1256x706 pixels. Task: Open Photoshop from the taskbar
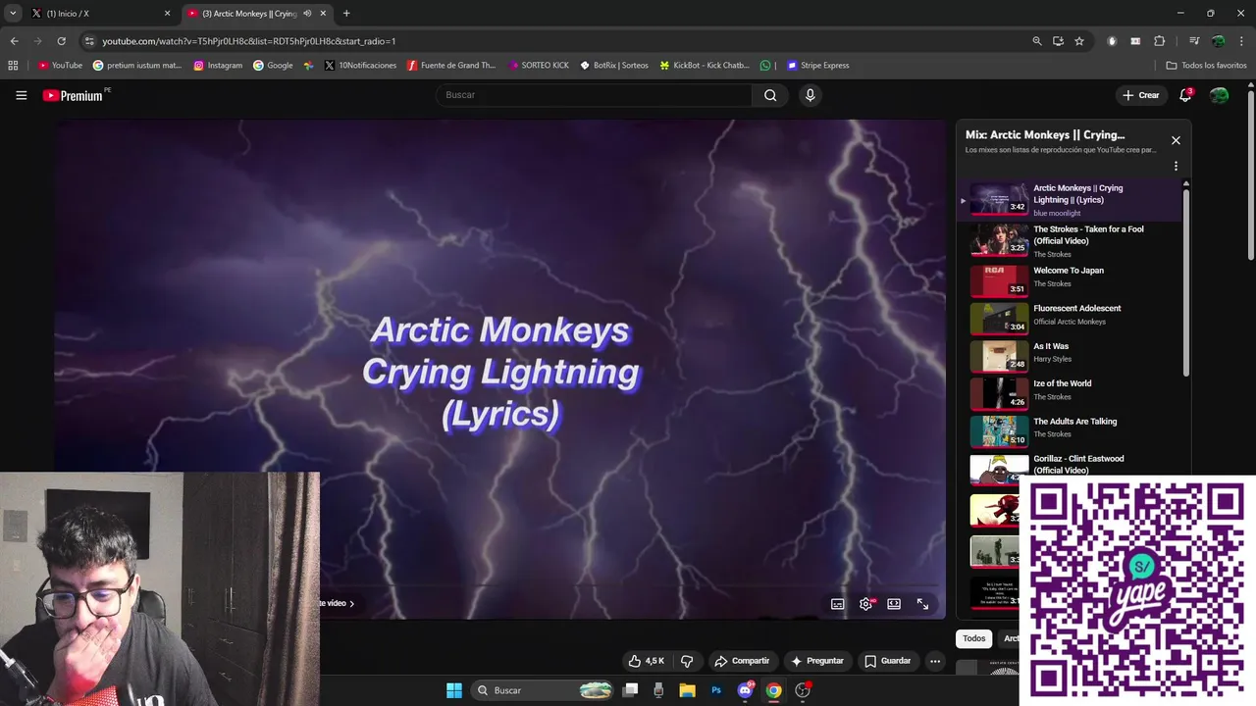716,690
